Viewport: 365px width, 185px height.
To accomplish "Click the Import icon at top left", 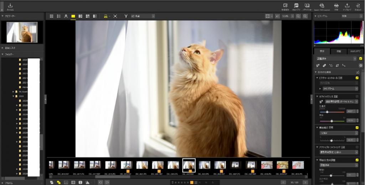I will pos(10,6).
